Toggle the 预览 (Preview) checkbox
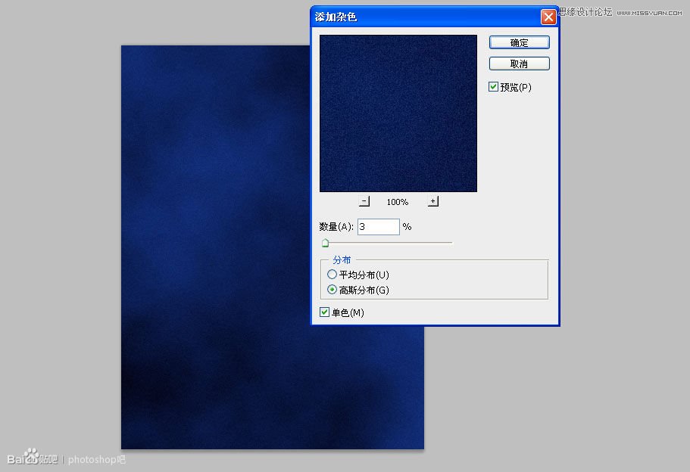This screenshot has height=472, width=690. point(493,86)
